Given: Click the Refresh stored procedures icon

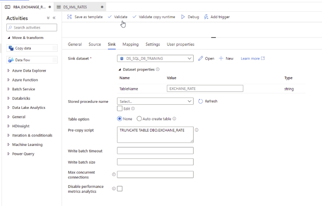Looking at the screenshot, I should tap(201, 101).
